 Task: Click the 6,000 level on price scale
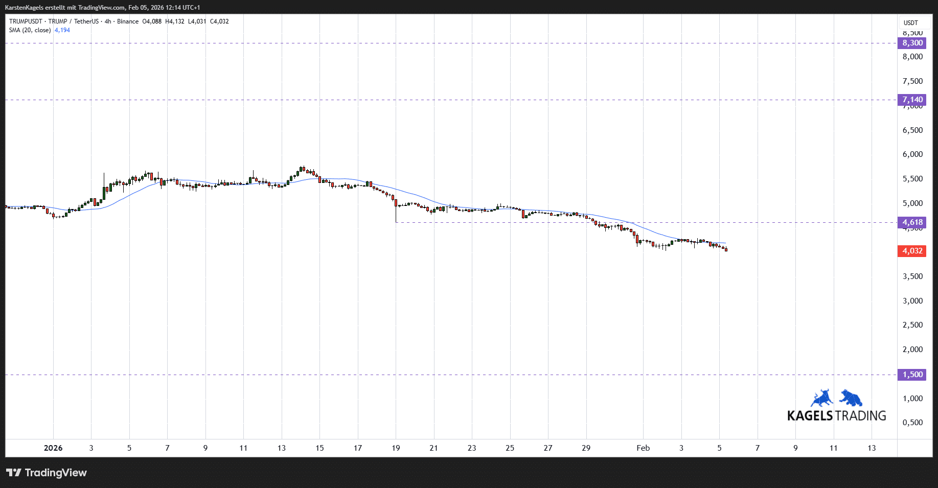pyautogui.click(x=912, y=154)
